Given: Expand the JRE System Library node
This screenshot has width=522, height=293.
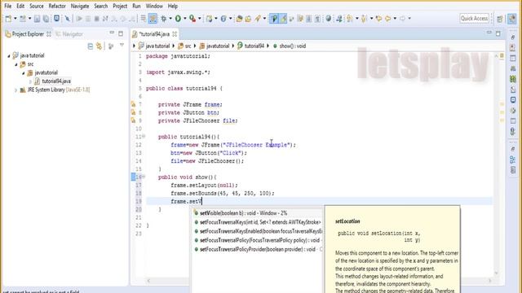Looking at the screenshot, I should [x=15, y=90].
